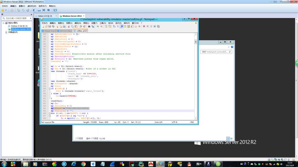The width and height of the screenshot is (298, 167).
Task: Open Notepad++ 语言(L) menu
Action: point(86,23)
